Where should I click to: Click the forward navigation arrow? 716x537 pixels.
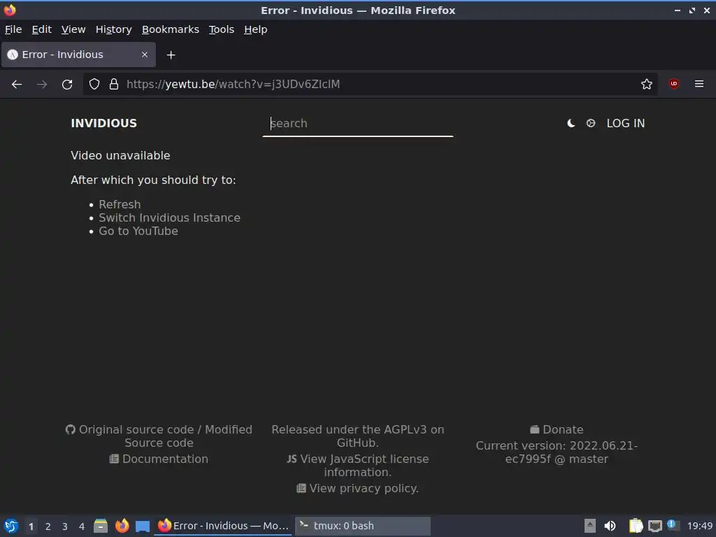point(42,84)
